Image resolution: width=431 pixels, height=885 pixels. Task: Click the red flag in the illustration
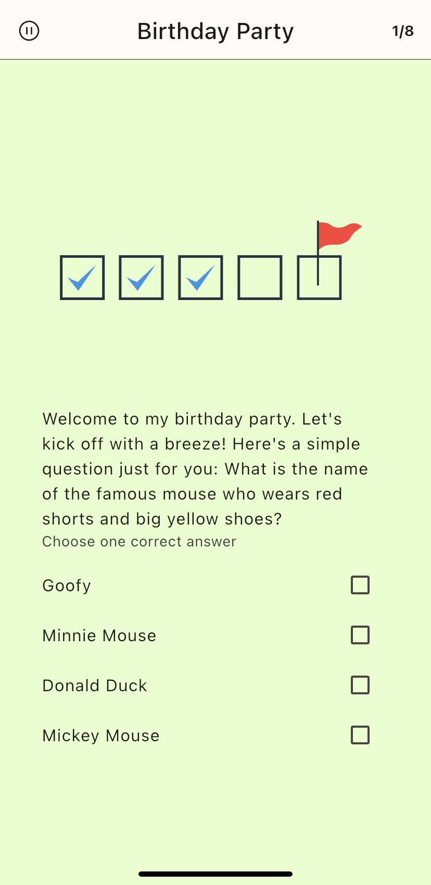337,234
